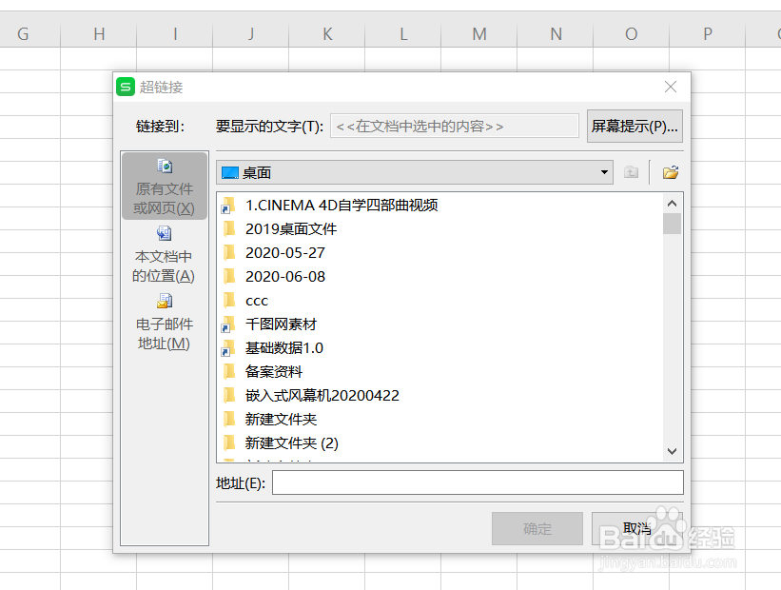The image size is (781, 590).
Task: Click the 确定 button
Action: click(537, 528)
